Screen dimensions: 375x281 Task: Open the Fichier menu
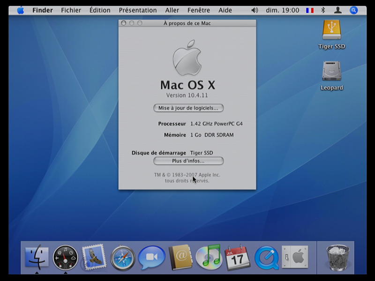(x=71, y=10)
